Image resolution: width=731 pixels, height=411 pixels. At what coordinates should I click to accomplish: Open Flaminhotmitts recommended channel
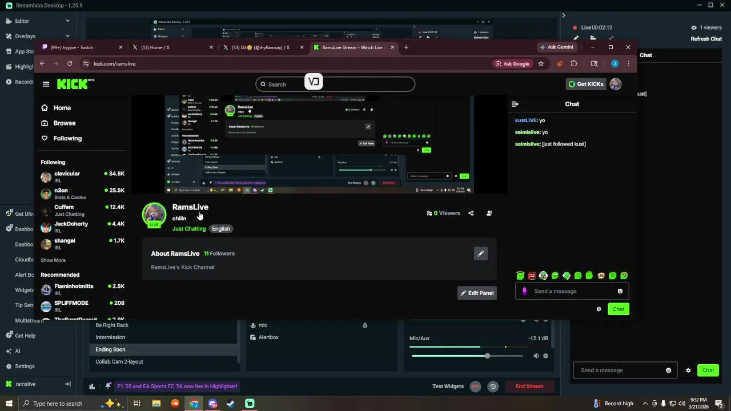point(83,289)
